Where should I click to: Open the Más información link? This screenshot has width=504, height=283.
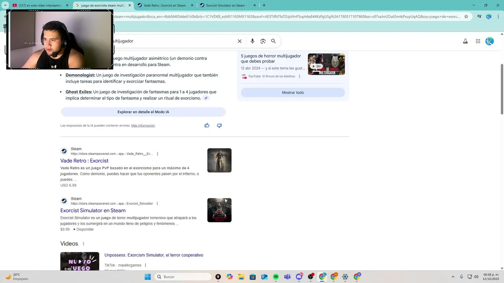click(143, 125)
